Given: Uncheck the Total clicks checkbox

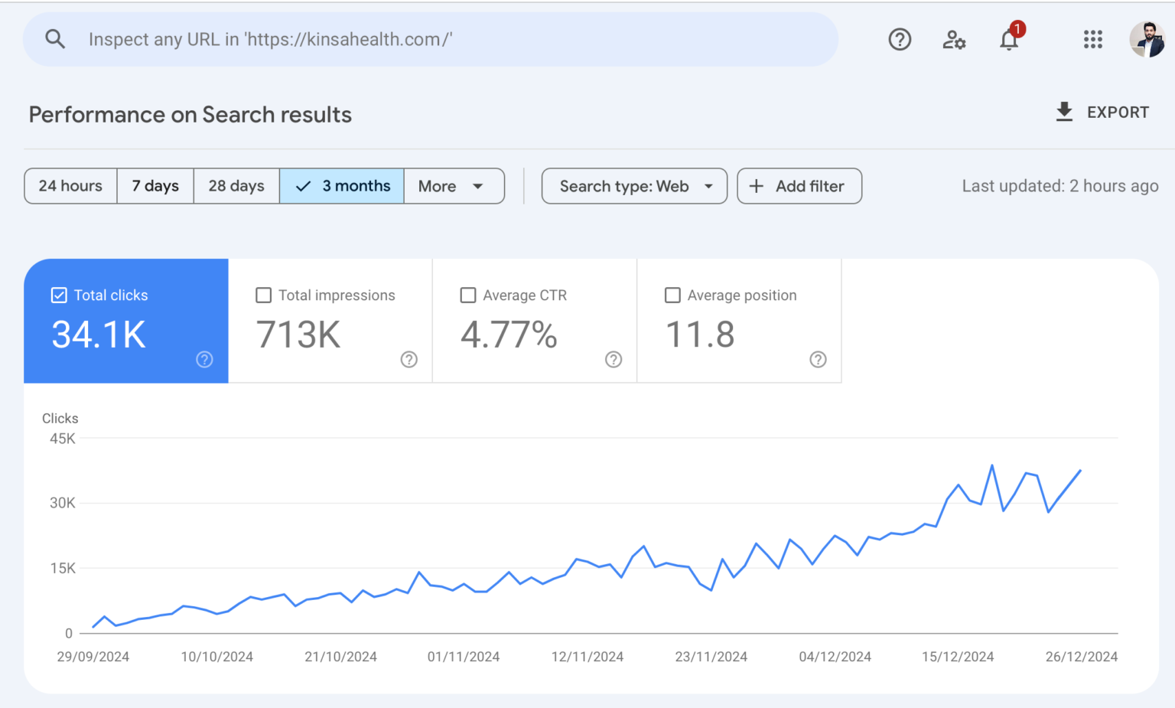Looking at the screenshot, I should pos(59,295).
